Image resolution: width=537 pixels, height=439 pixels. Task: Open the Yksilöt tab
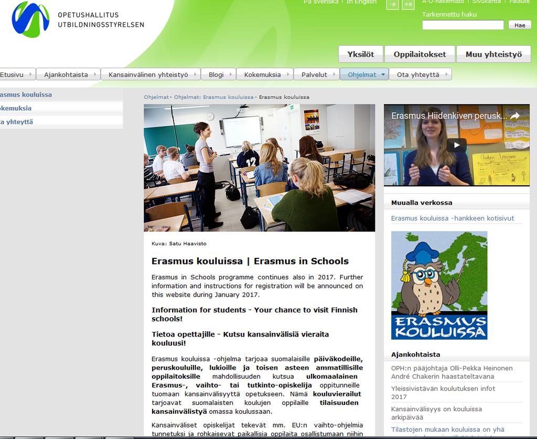(x=361, y=54)
